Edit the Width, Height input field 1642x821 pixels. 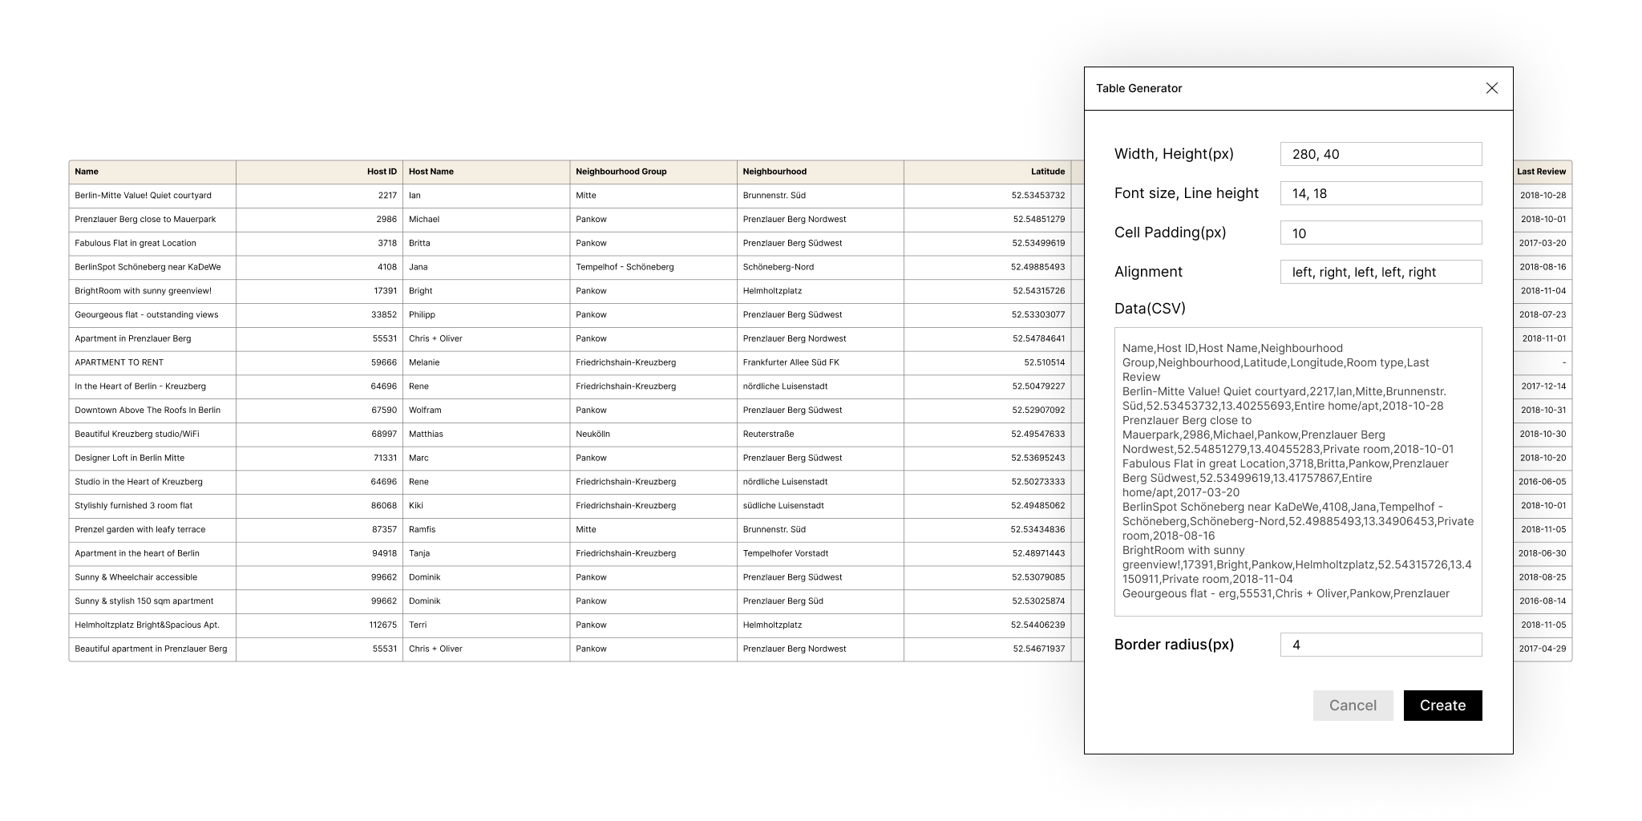tap(1381, 154)
